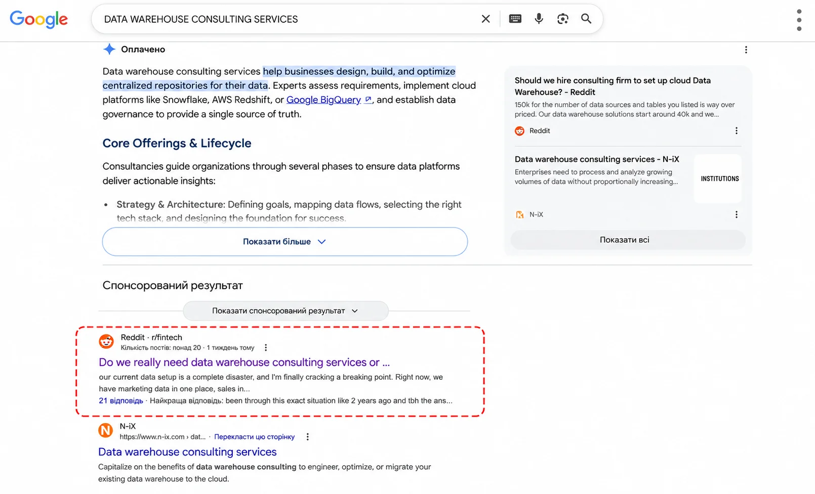Show all sources with Показати всі
The image size is (815, 494).
tap(628, 240)
